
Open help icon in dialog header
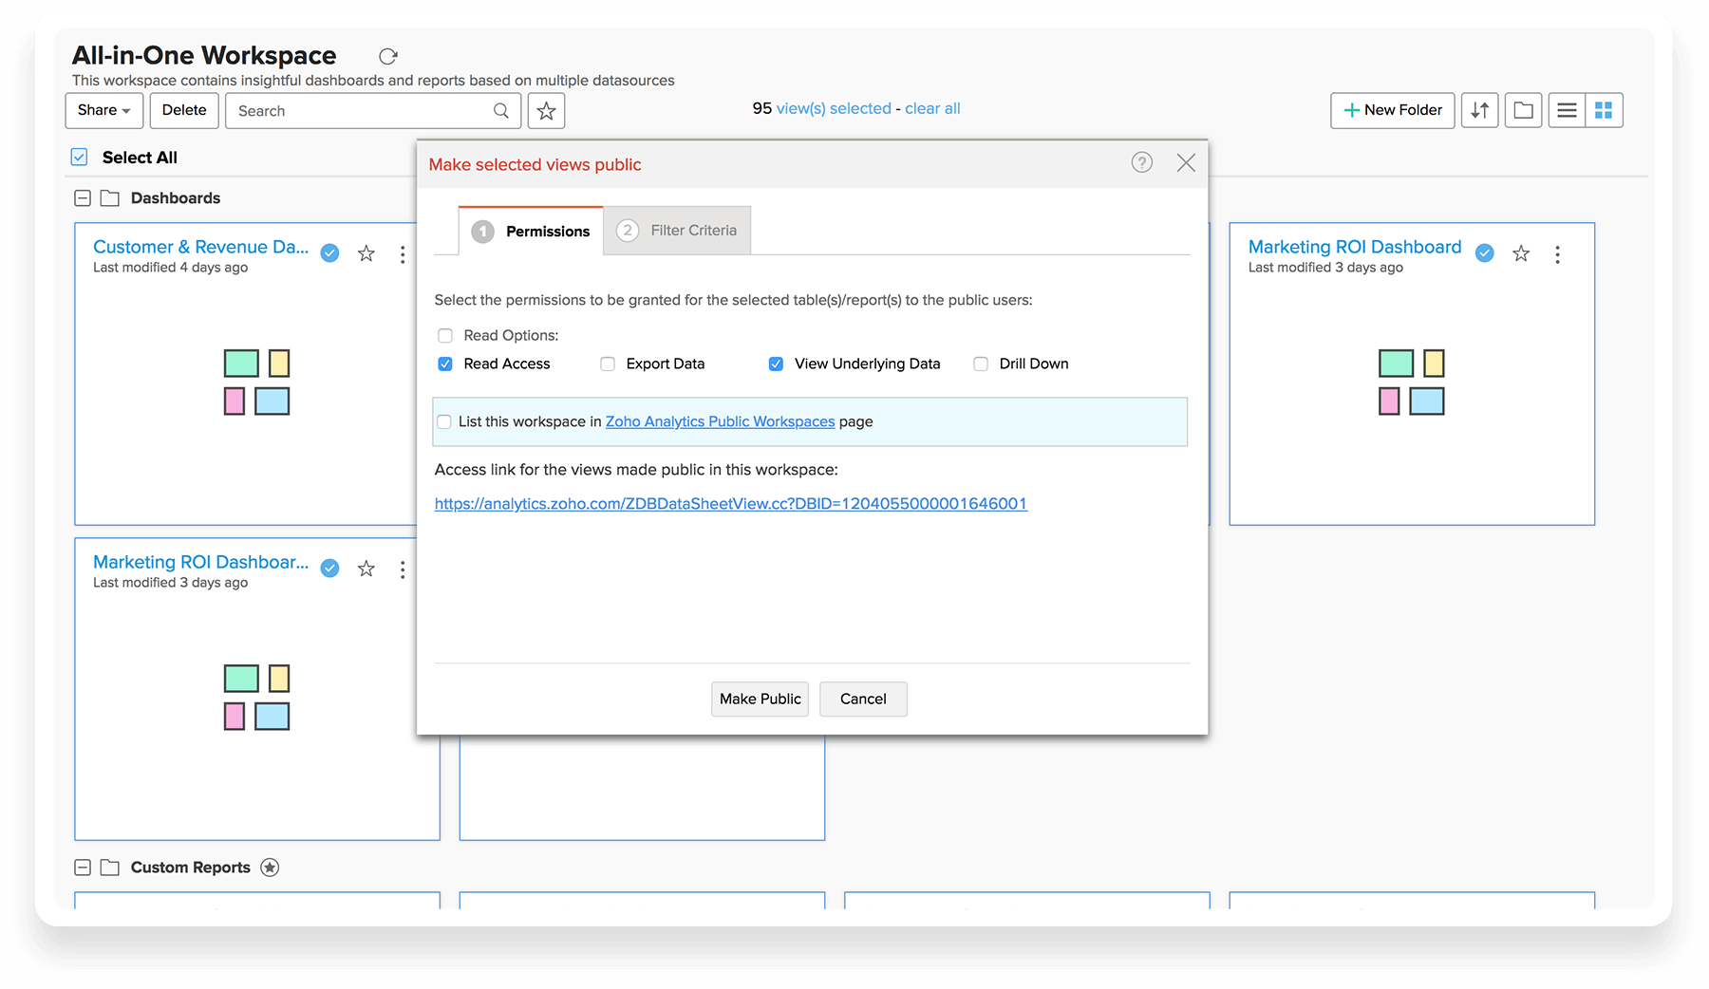[1141, 163]
